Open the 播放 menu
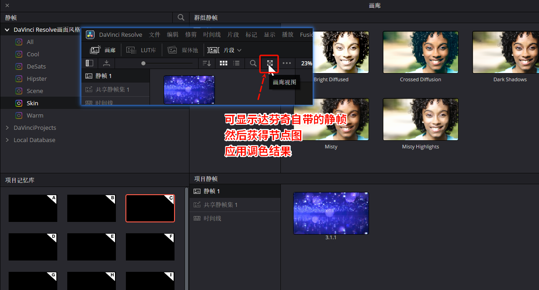539x290 pixels. pos(288,34)
